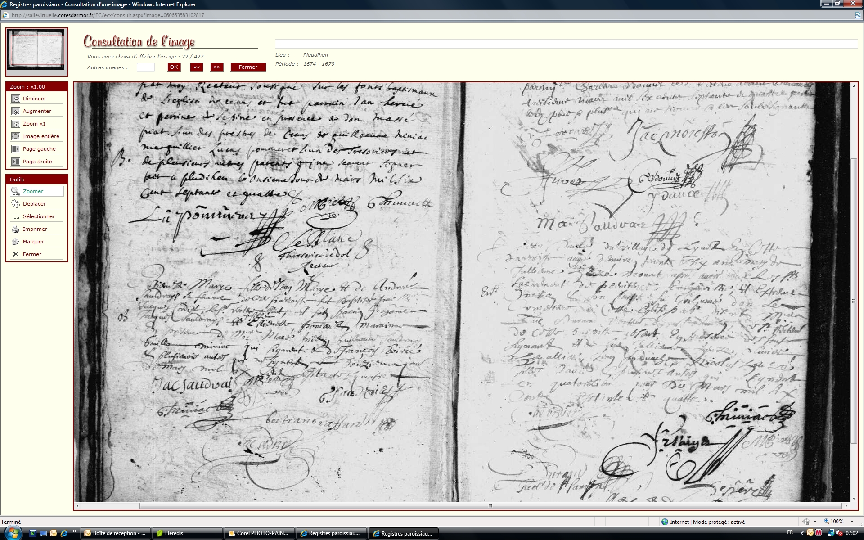Show the whole image with Image entière

16,136
